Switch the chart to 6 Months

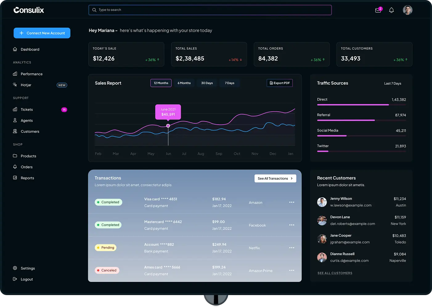[x=184, y=83]
